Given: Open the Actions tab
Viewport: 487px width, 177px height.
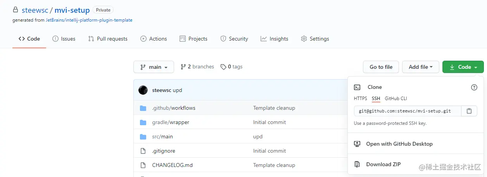Looking at the screenshot, I should 154,39.
